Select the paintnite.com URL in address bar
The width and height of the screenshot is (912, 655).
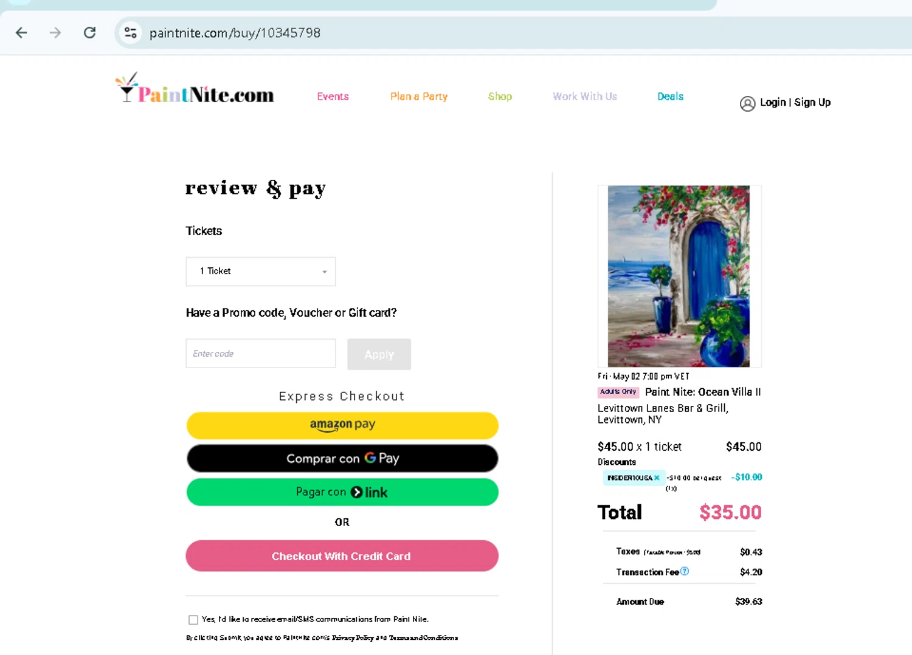point(235,33)
